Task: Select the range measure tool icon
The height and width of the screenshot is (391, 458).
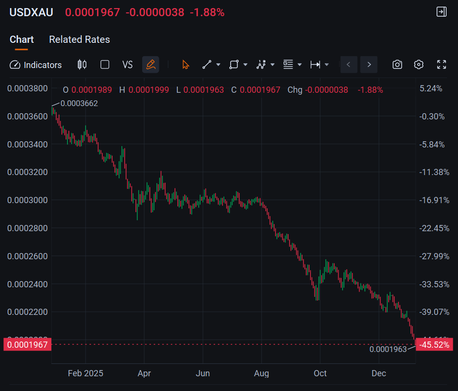Action: [x=315, y=65]
